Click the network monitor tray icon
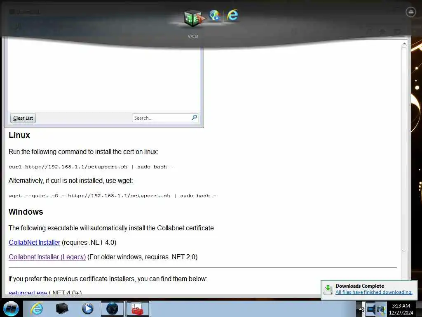 point(371,309)
